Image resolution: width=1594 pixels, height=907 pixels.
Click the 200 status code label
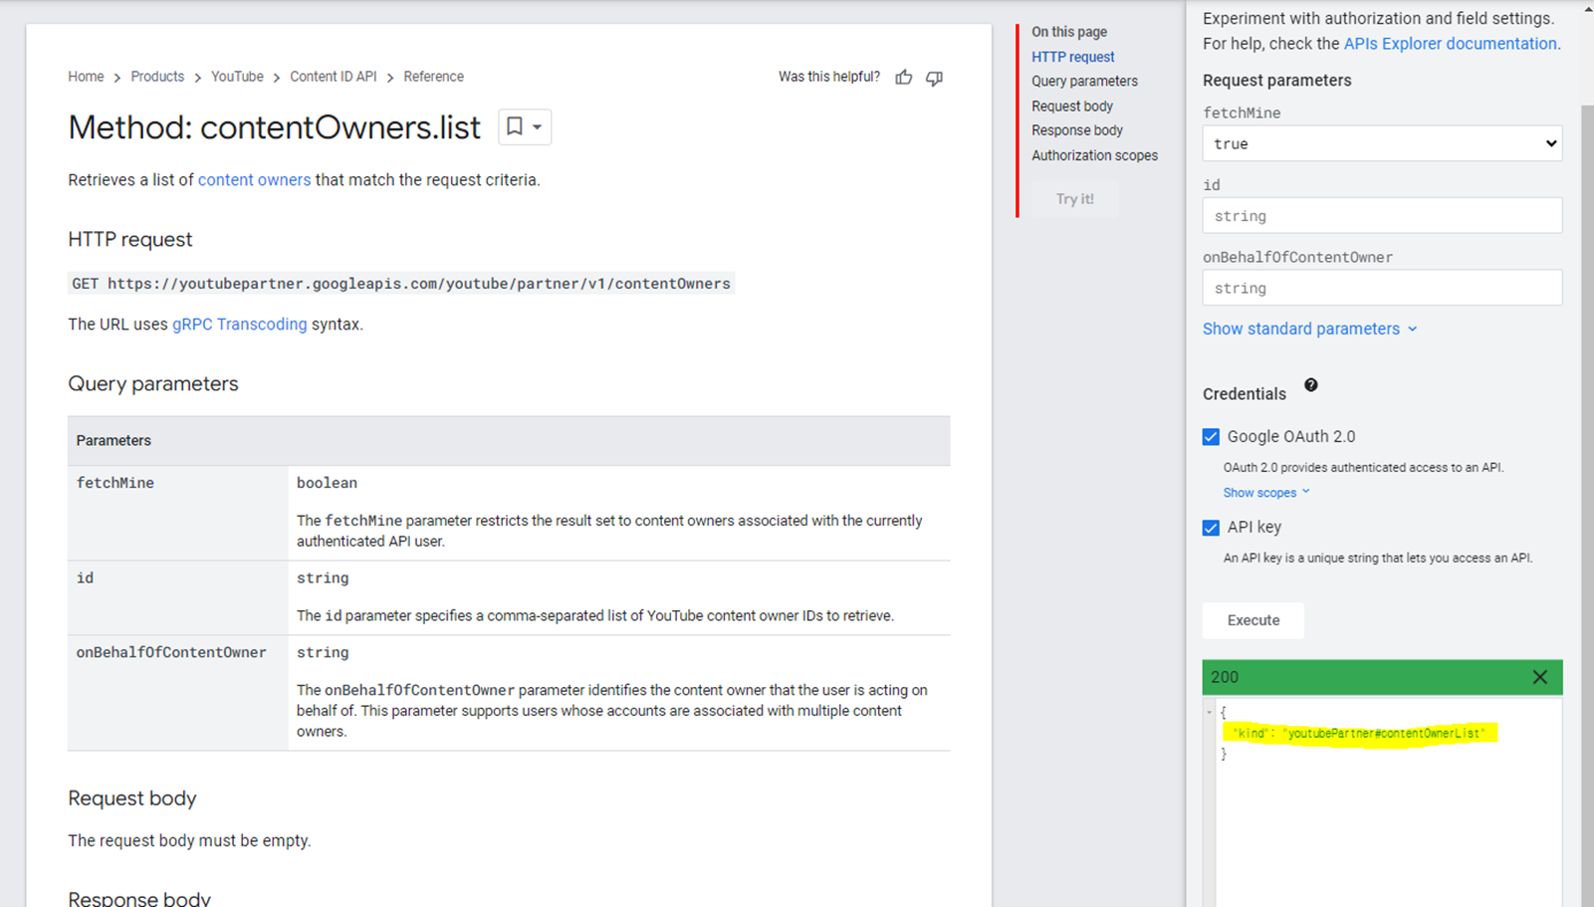(x=1225, y=677)
